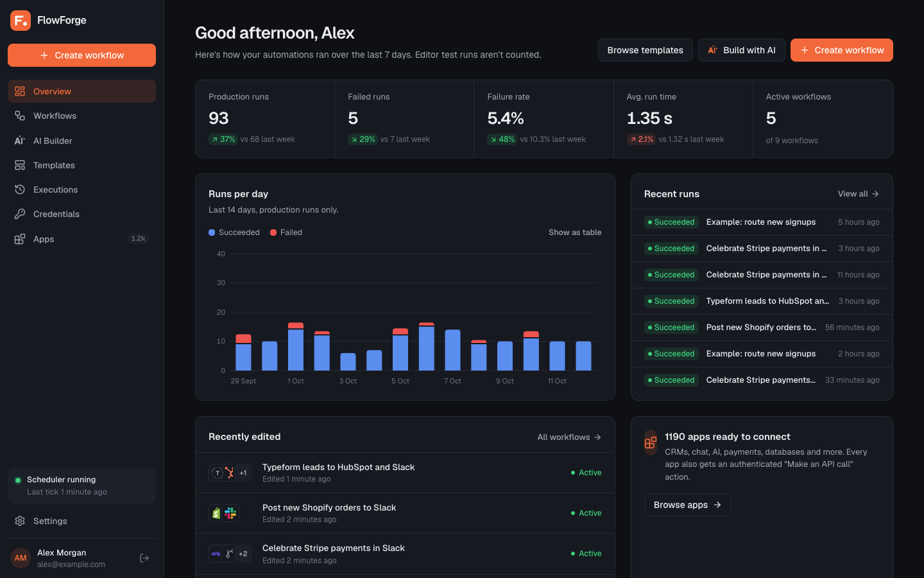Toggle the Succeeded legend item
The height and width of the screenshot is (578, 924).
pyautogui.click(x=234, y=232)
